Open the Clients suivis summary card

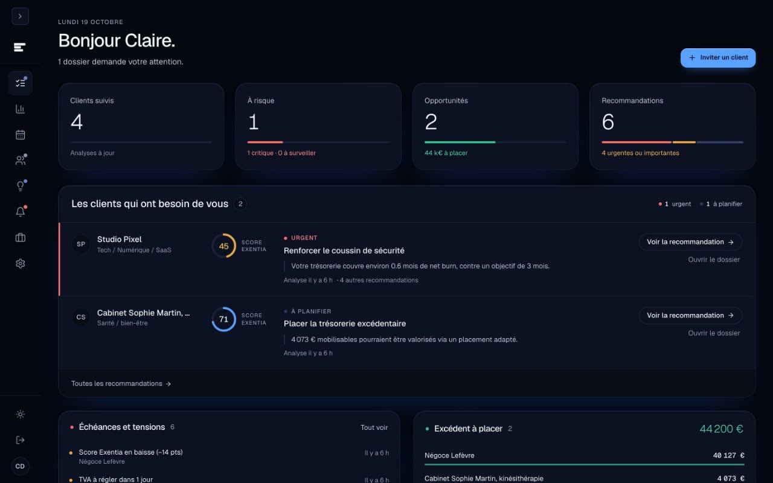click(x=141, y=127)
